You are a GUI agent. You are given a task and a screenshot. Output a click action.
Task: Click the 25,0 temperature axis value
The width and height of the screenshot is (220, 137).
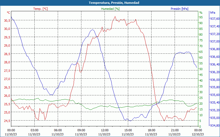click(x=7, y=112)
